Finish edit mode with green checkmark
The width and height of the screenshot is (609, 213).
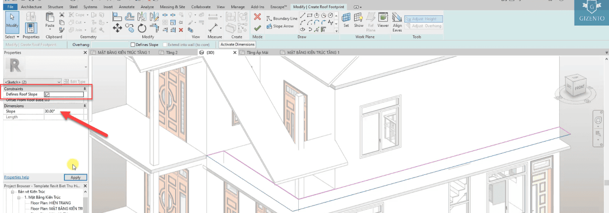(257, 28)
